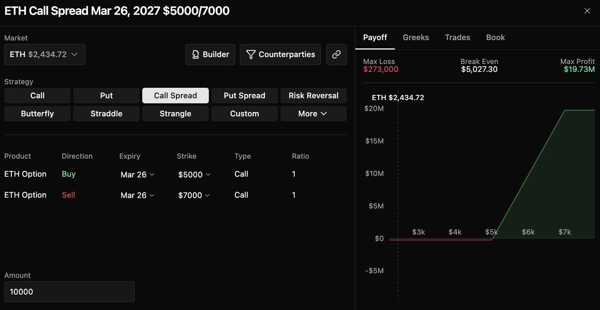Select the Straddle strategy
Image resolution: width=600 pixels, height=310 pixels.
tap(106, 113)
